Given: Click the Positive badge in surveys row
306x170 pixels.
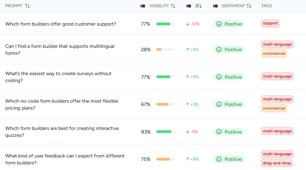Looking at the screenshot, I should tap(229, 77).
